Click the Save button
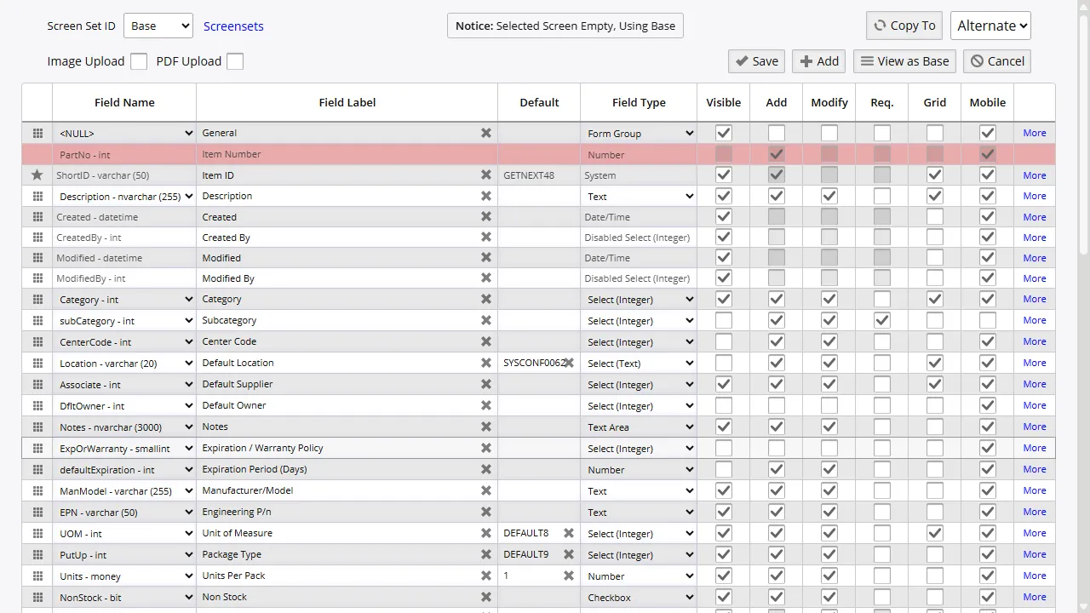The height and width of the screenshot is (613, 1090). click(755, 60)
